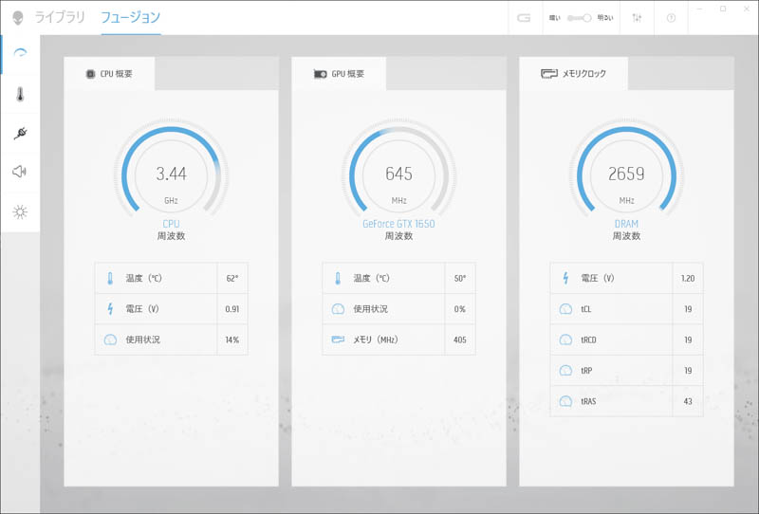Viewport: 759px width, 514px height.
Task: Click the 明るい theme label
Action: (x=605, y=18)
